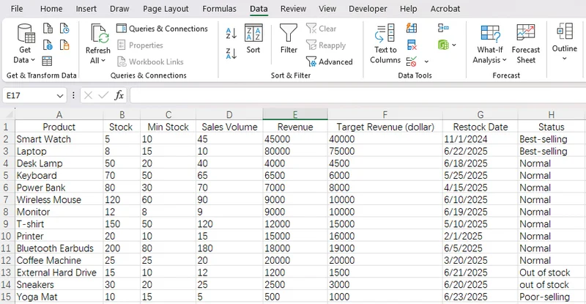
Task: Open the Get Data dropdown
Action: pyautogui.click(x=25, y=43)
